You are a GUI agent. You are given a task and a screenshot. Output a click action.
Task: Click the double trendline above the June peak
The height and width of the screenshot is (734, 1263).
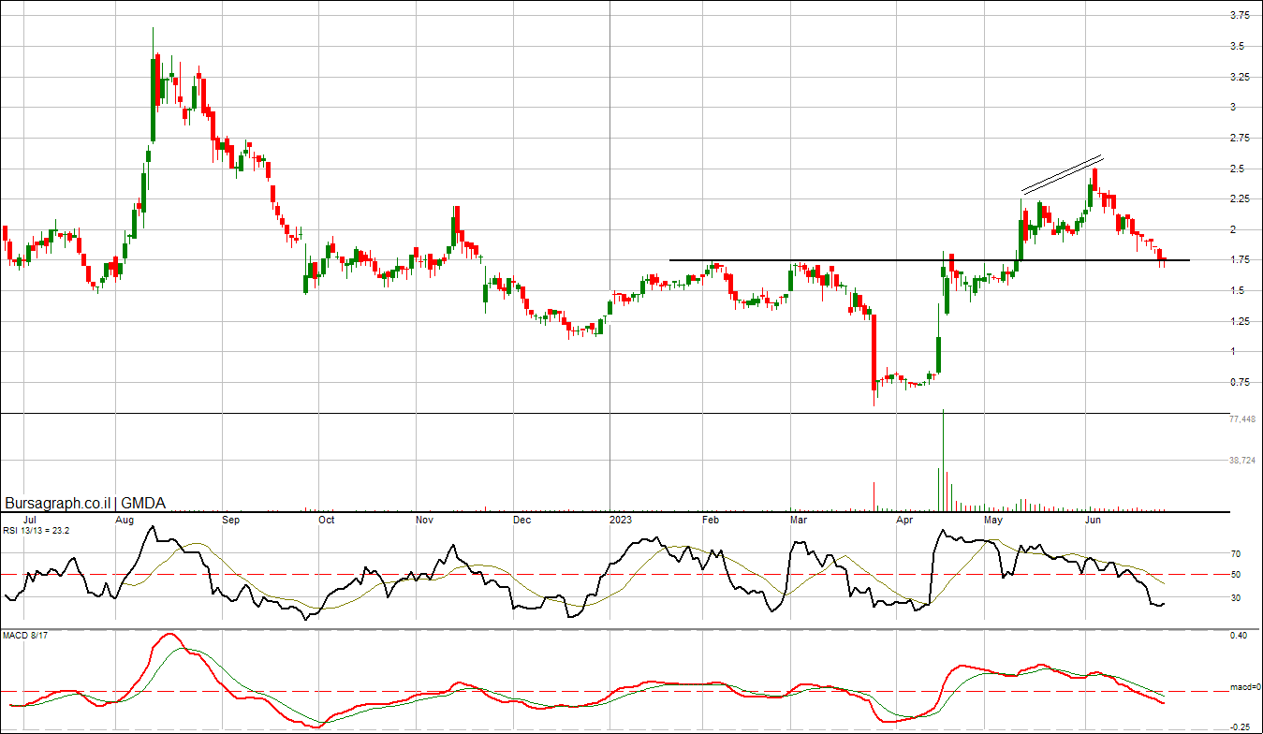1062,174
